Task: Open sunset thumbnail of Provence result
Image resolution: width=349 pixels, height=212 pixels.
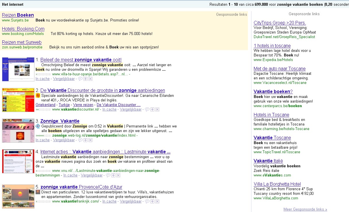Action: tap(18, 197)
